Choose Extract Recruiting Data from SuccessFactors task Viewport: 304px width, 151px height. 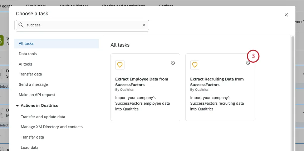(220, 93)
